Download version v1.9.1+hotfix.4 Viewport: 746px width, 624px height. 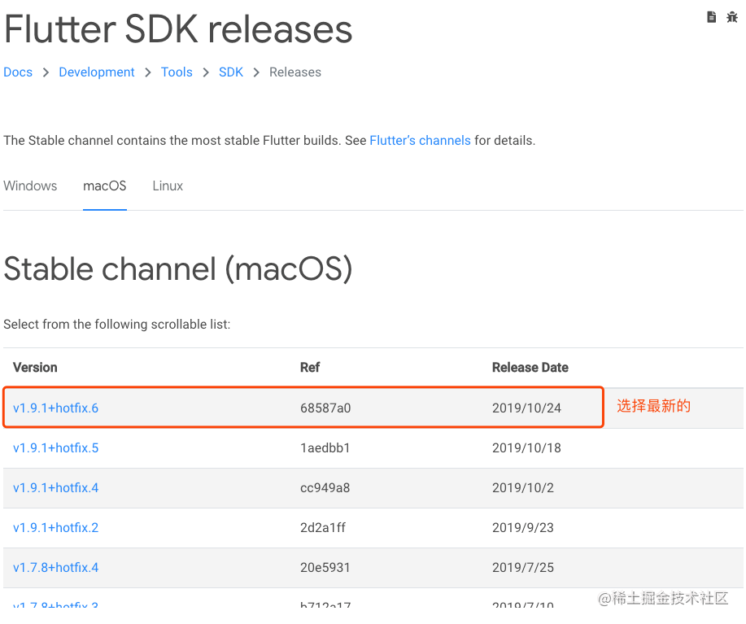[x=55, y=488]
